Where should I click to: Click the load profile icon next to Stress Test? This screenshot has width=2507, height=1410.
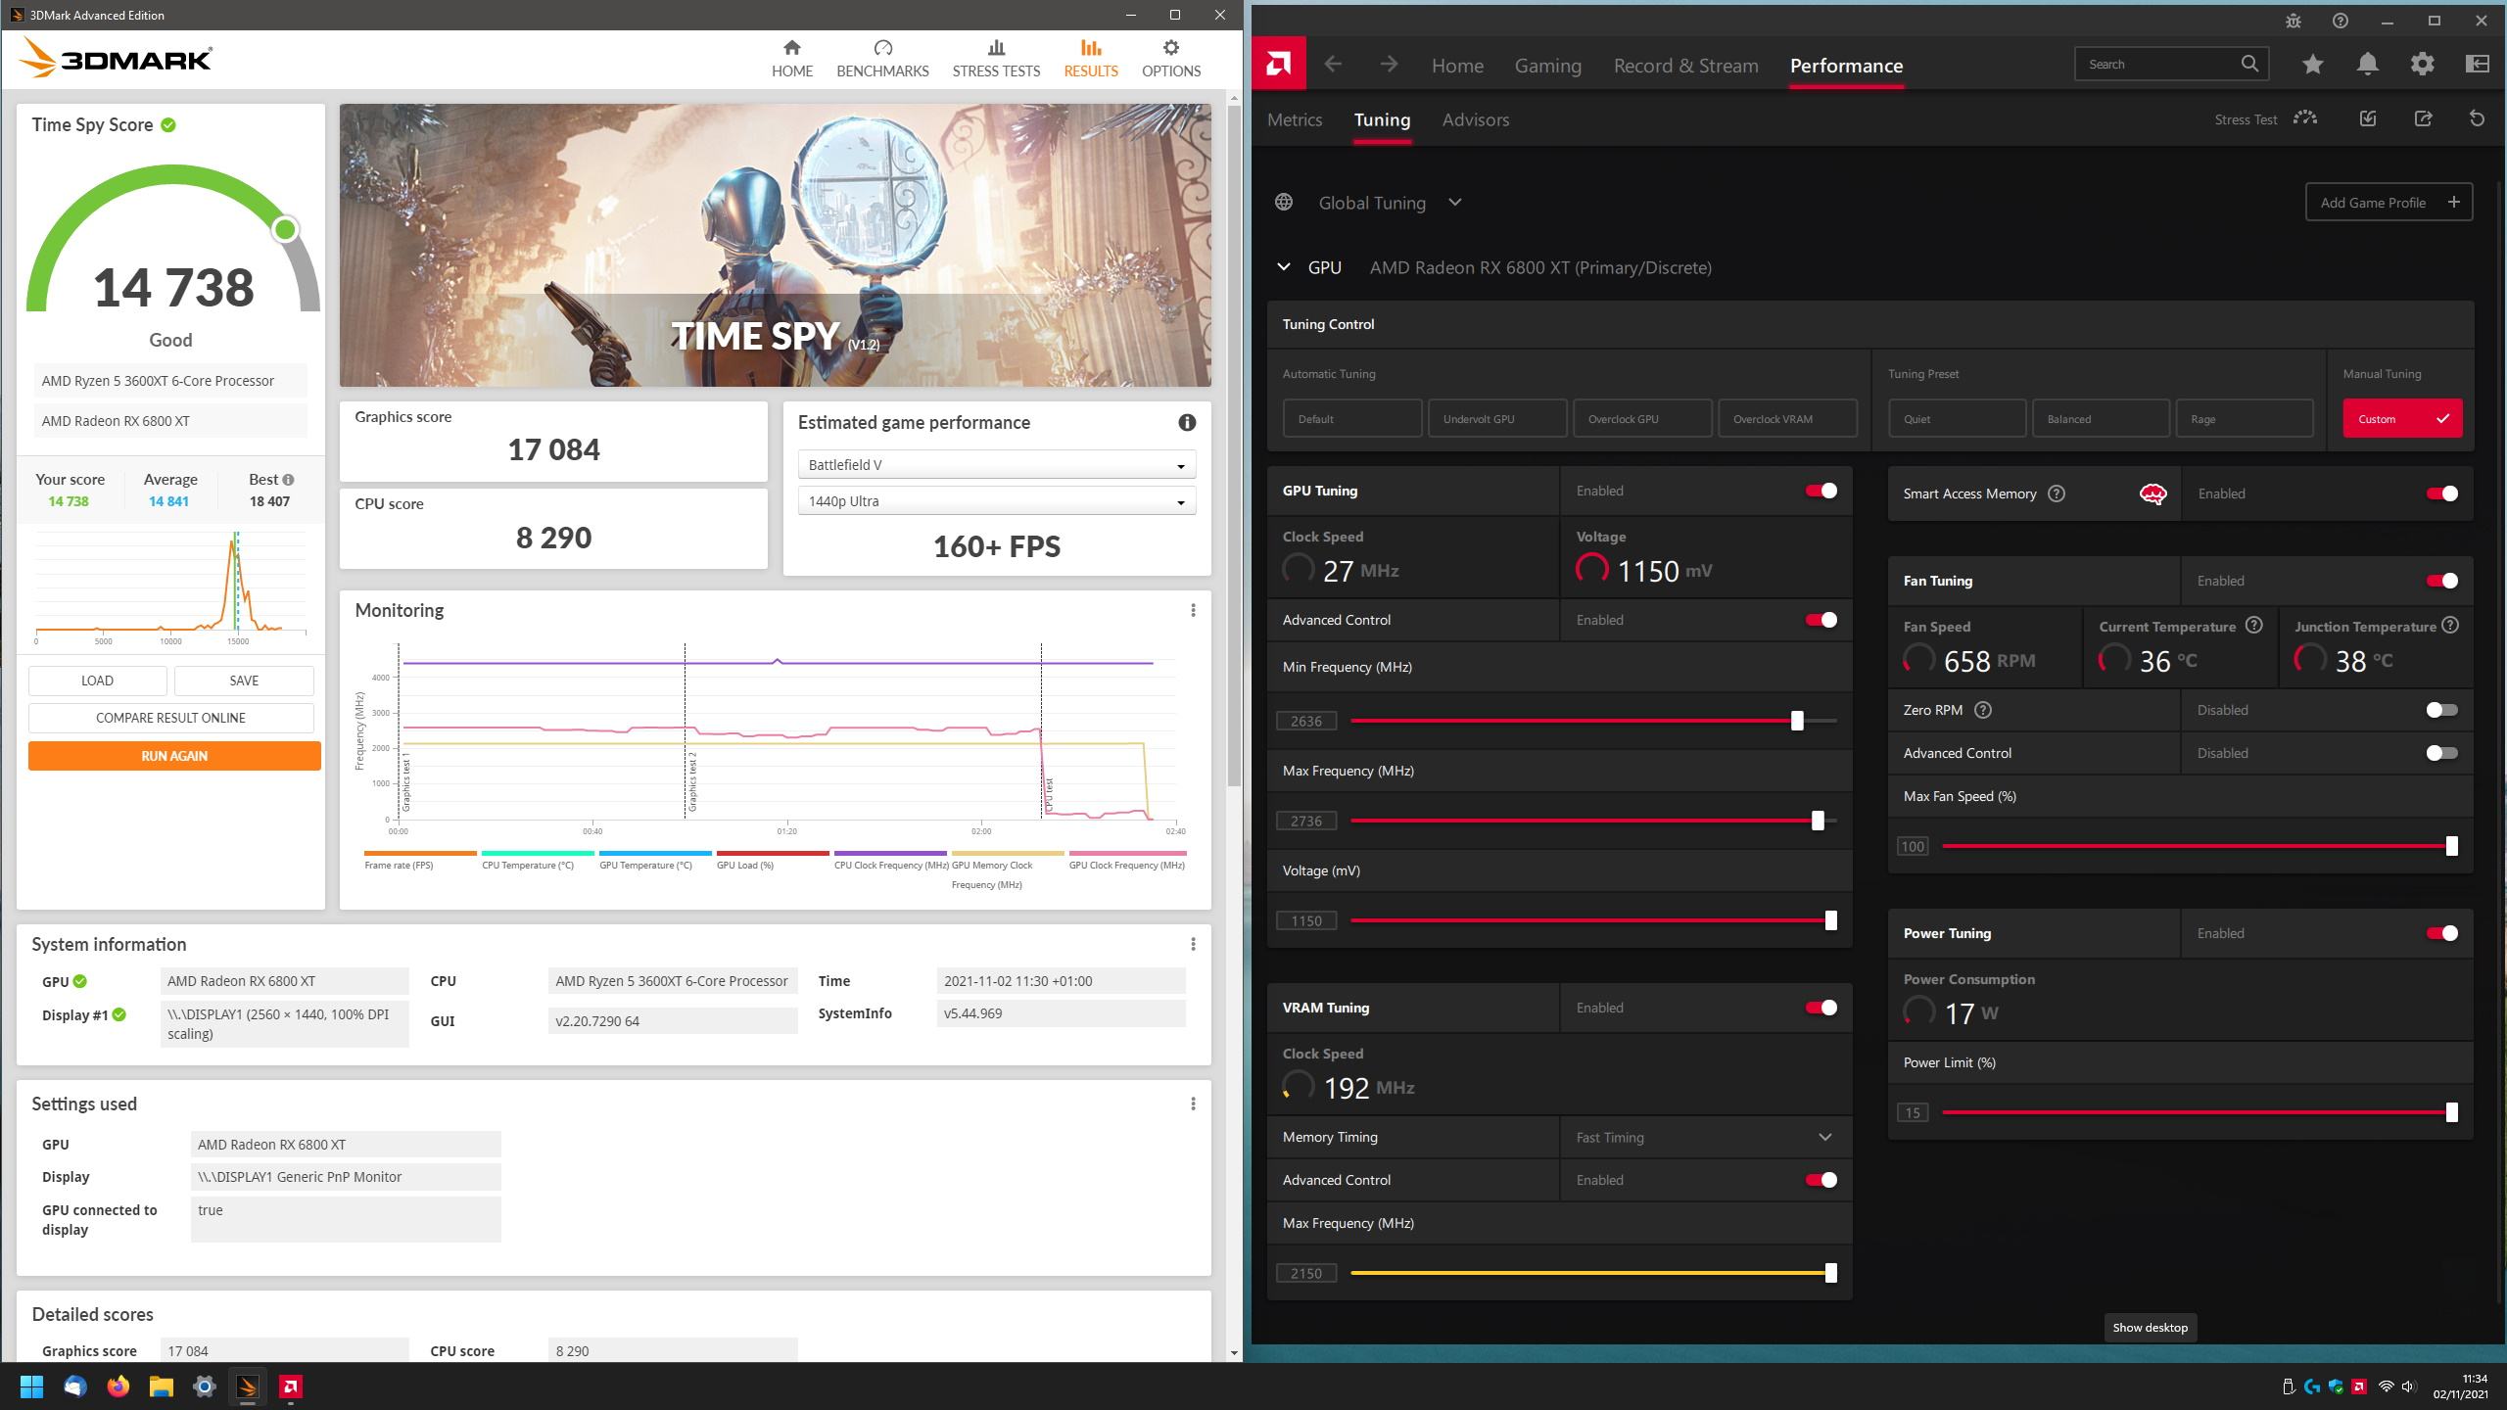pos(2367,118)
